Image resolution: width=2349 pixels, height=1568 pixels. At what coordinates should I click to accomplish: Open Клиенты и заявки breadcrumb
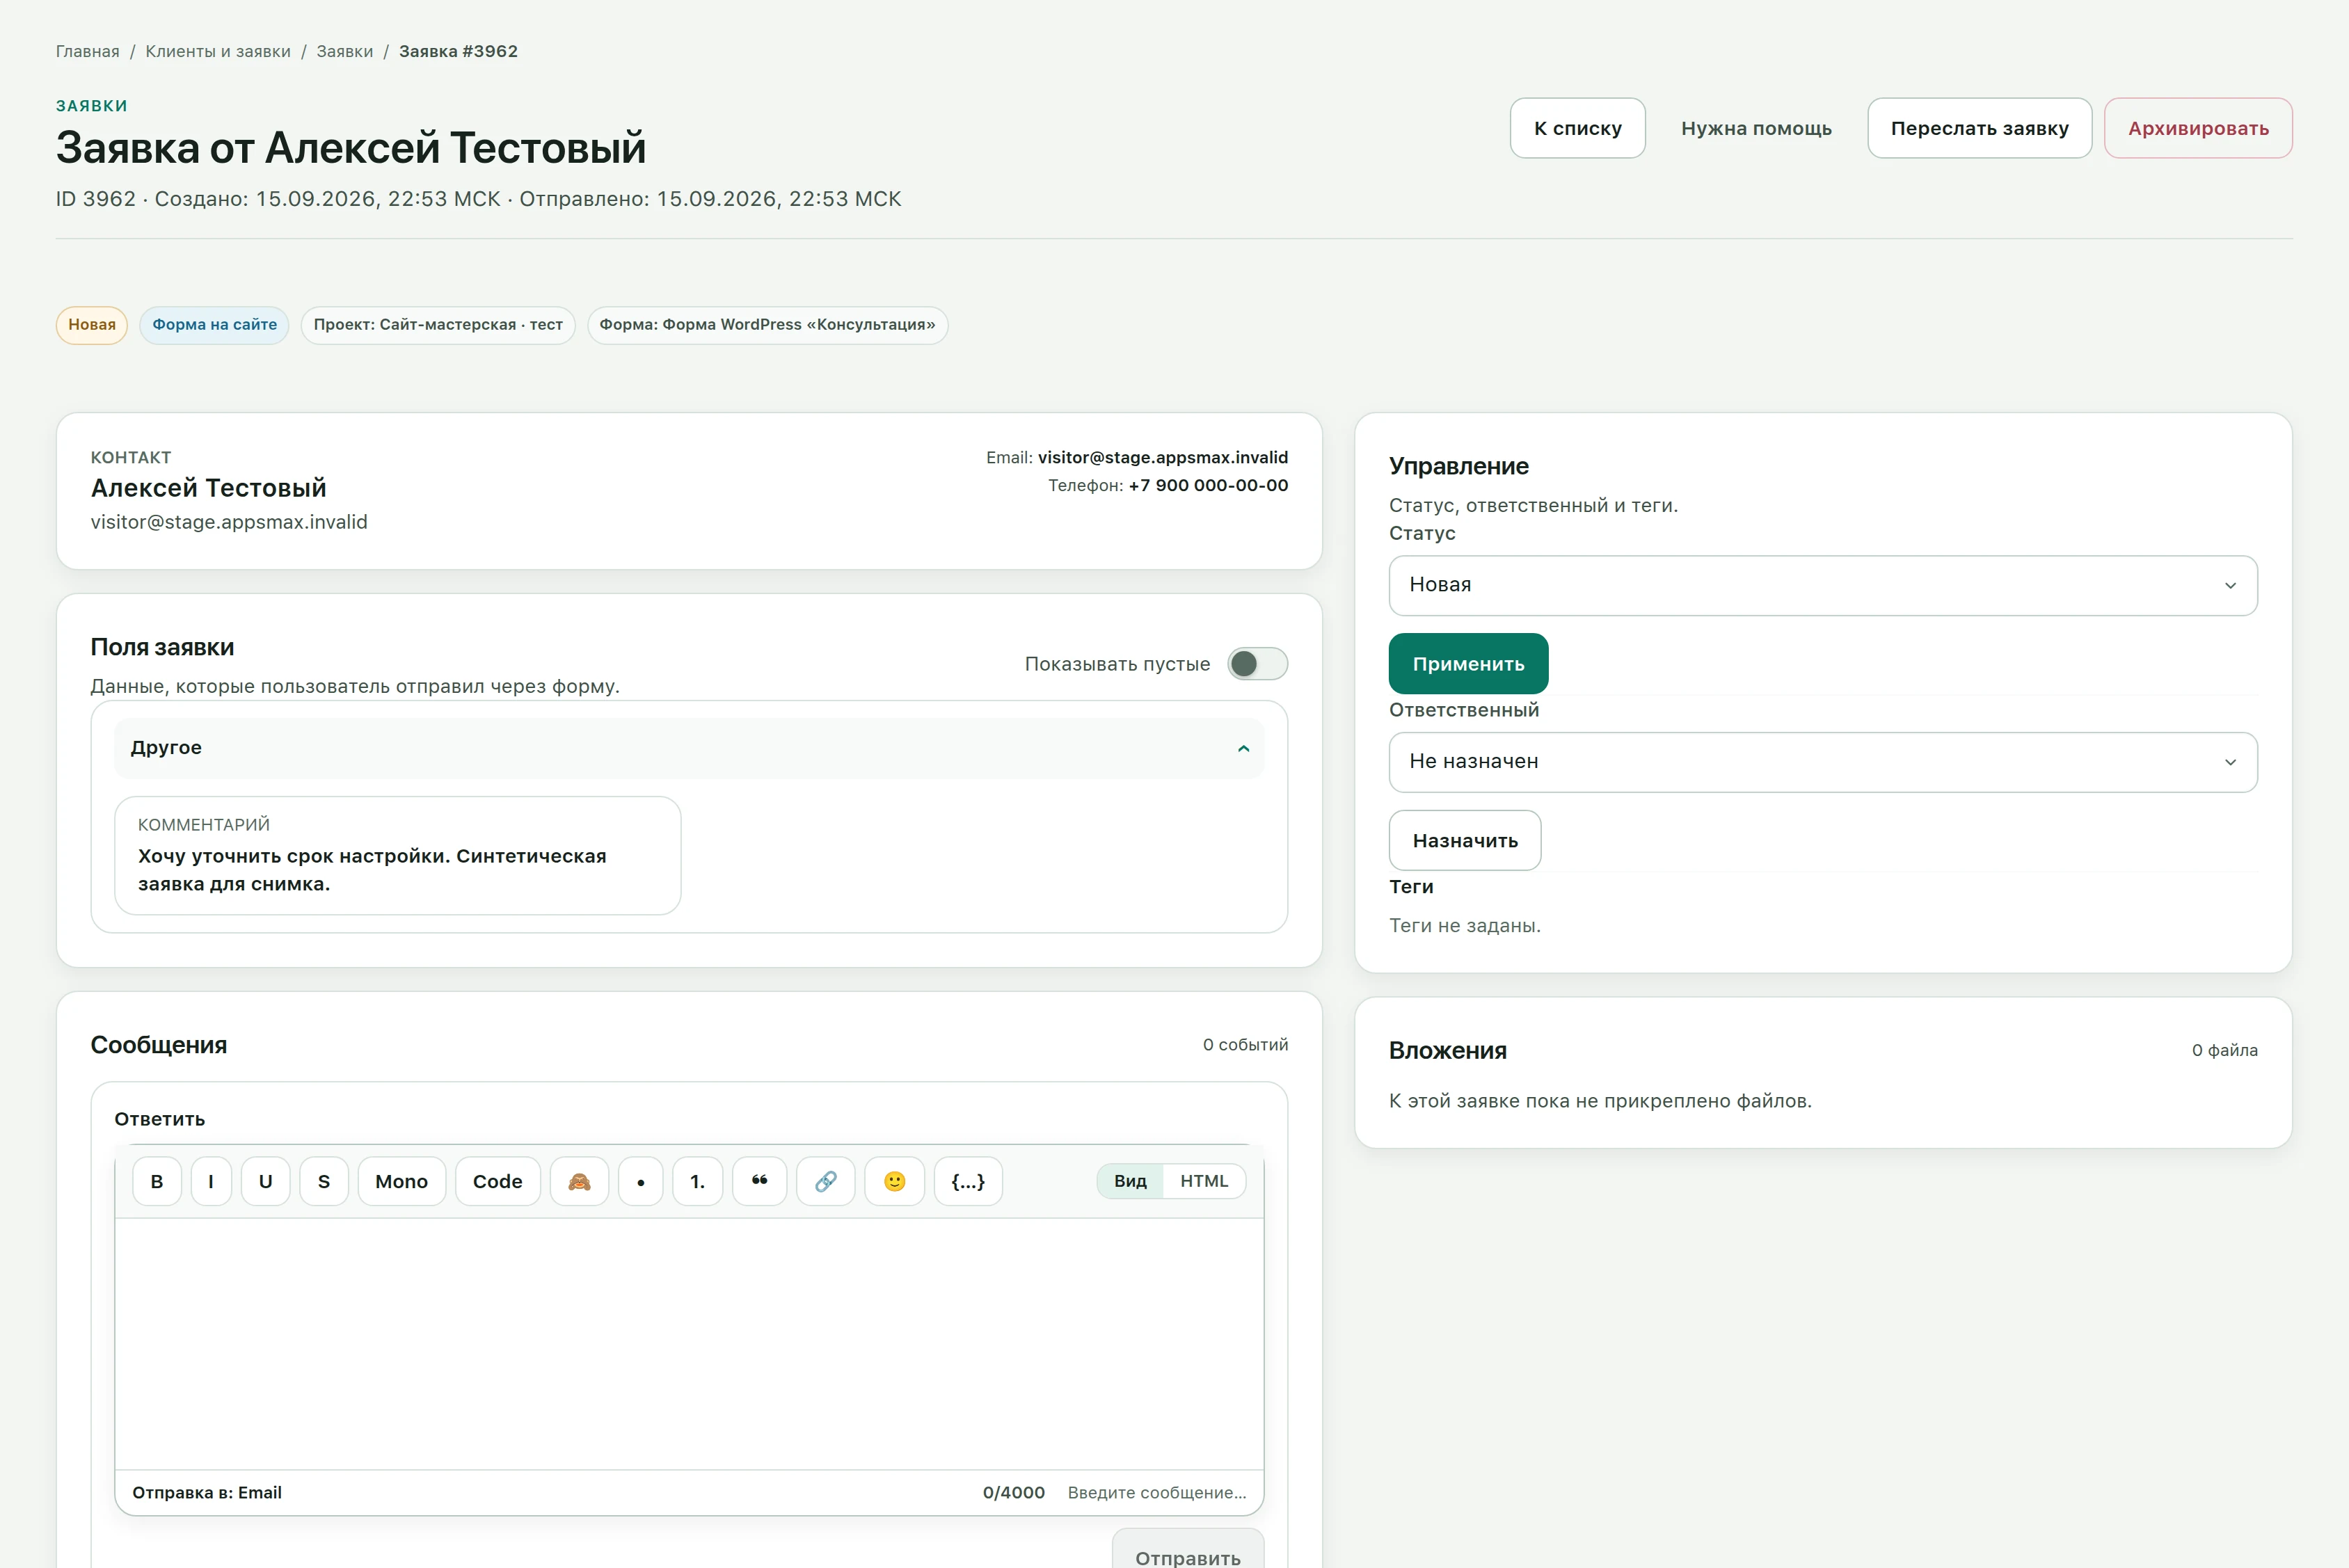point(218,51)
